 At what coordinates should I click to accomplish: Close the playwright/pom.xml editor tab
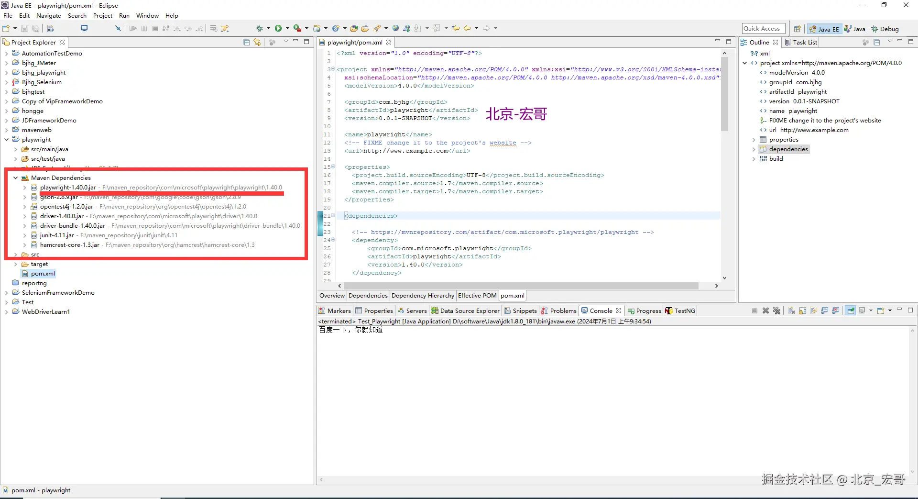[x=389, y=43]
